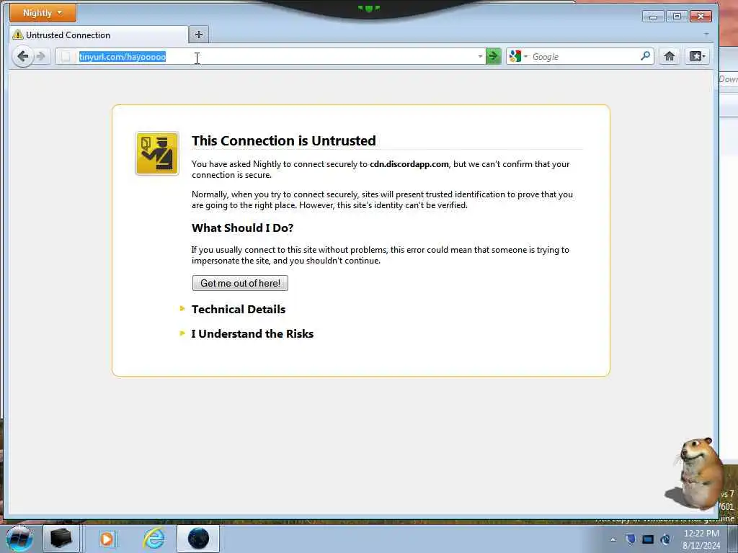
Task: Click the yellow passport officer warning icon
Action: [156, 153]
